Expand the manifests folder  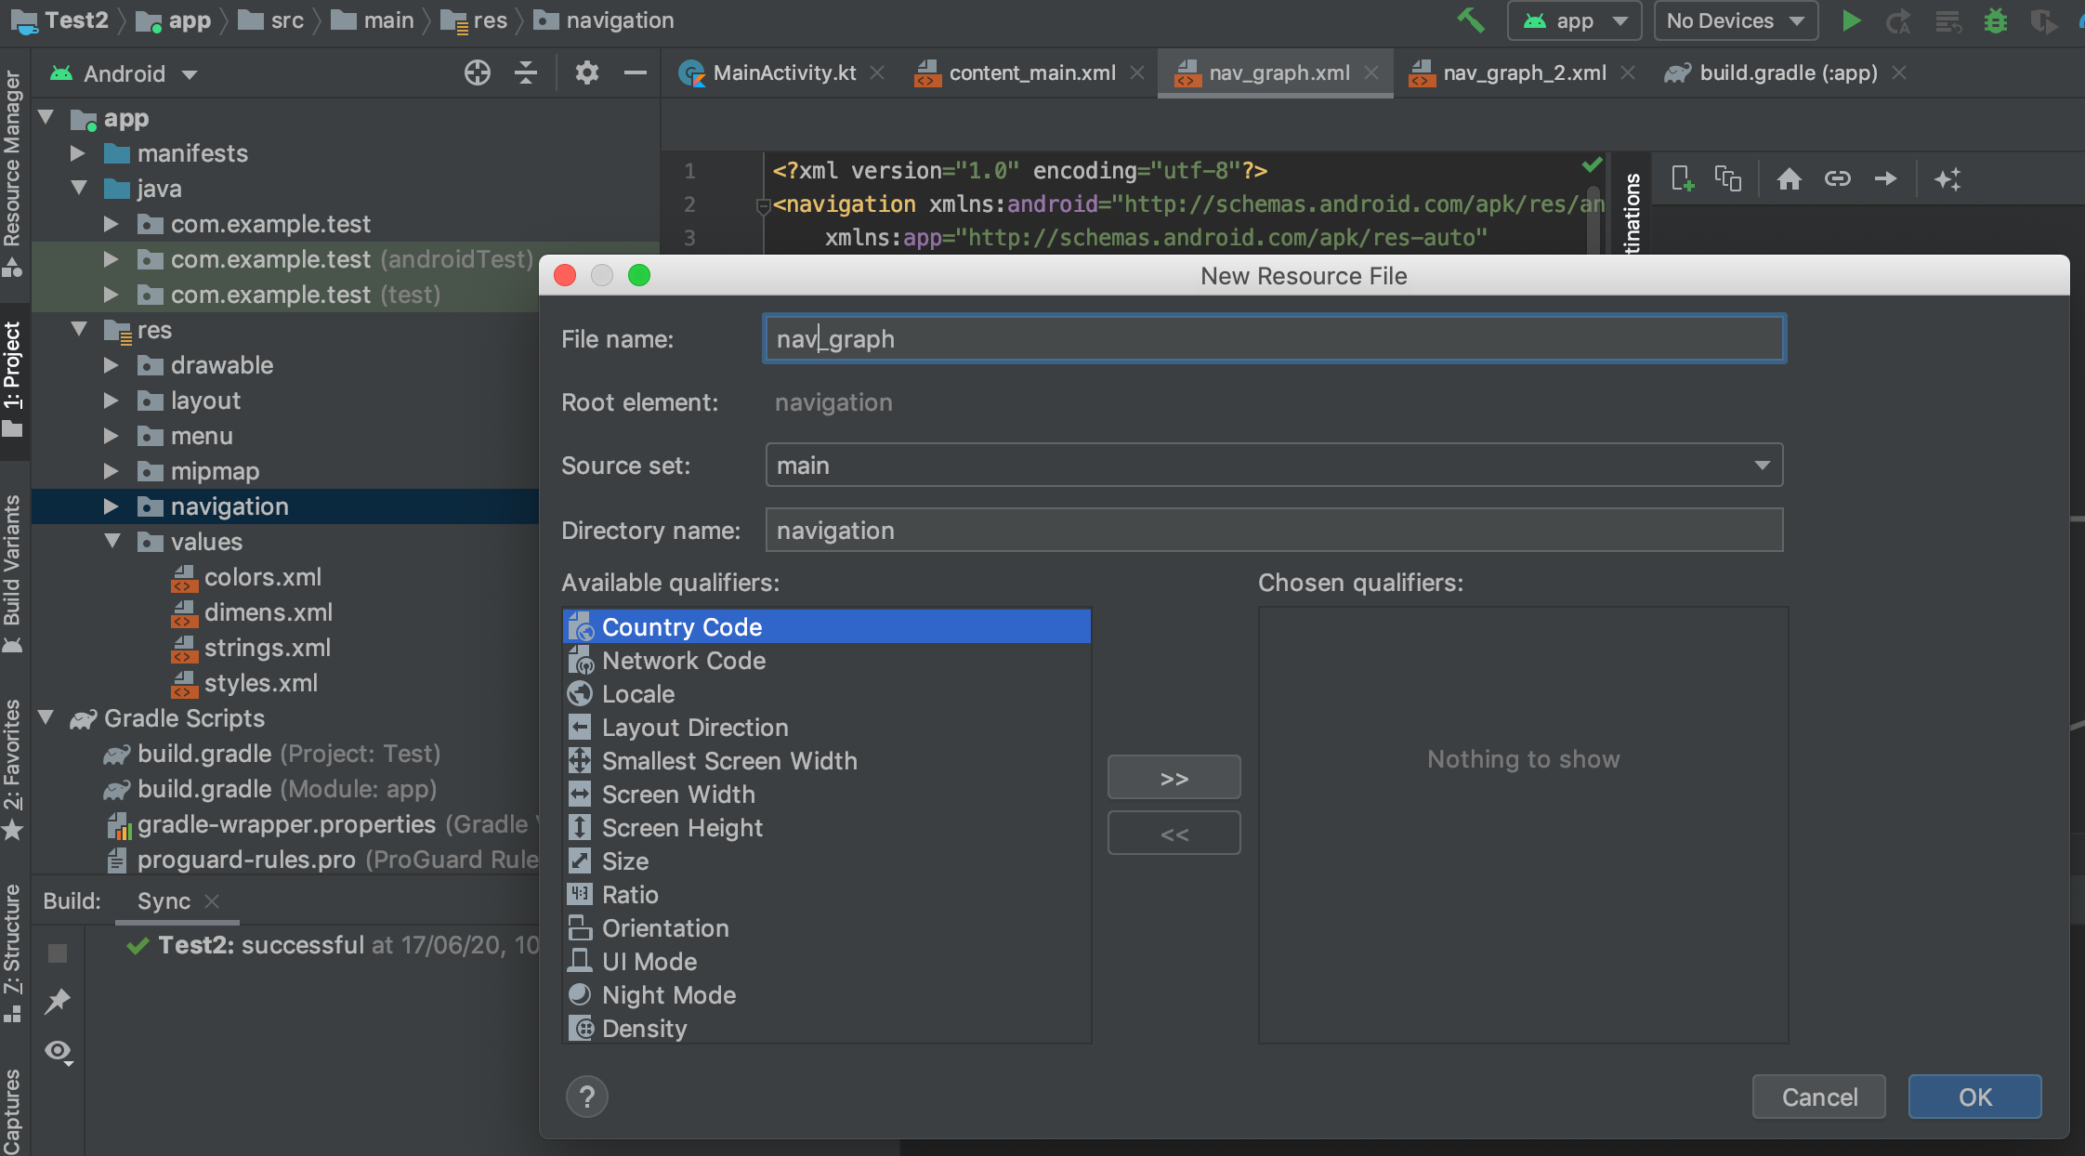coord(79,153)
